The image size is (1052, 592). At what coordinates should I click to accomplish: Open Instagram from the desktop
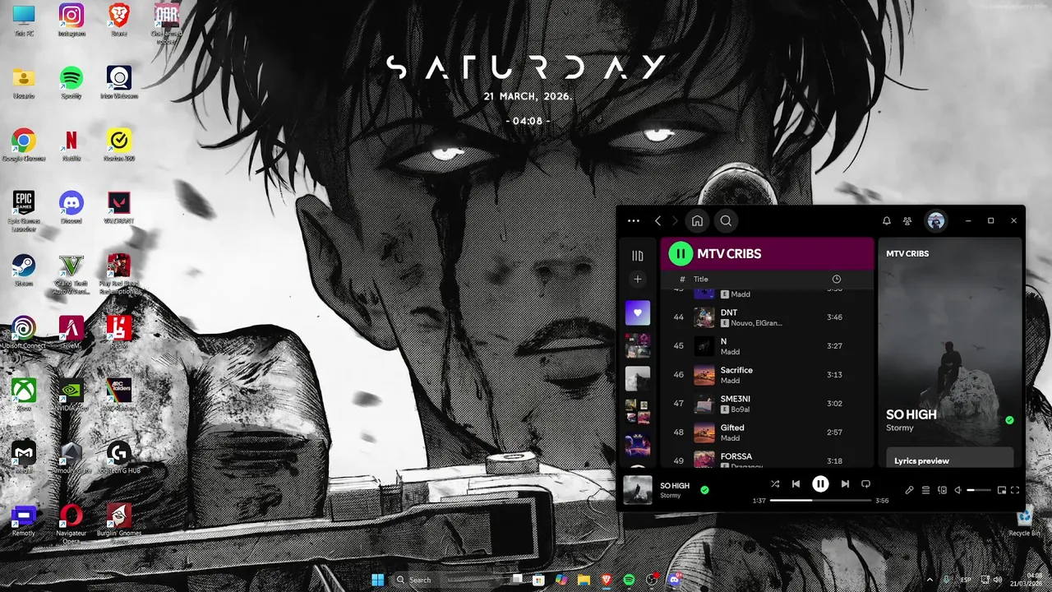tap(72, 20)
